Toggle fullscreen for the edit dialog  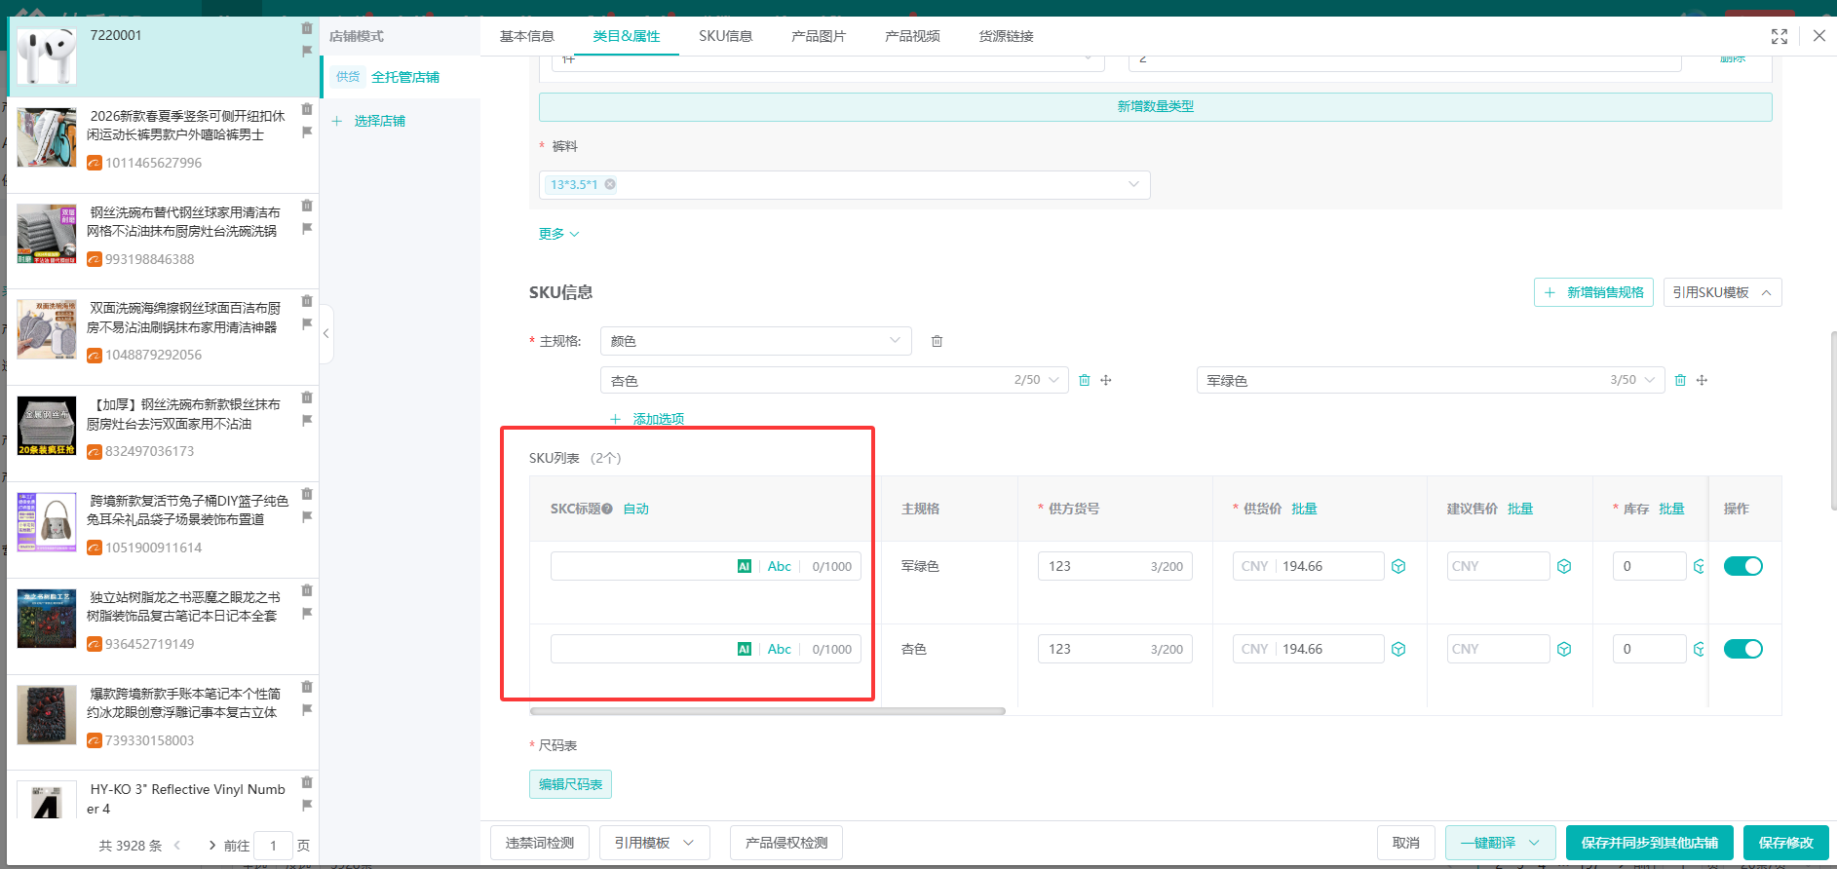pos(1780,36)
